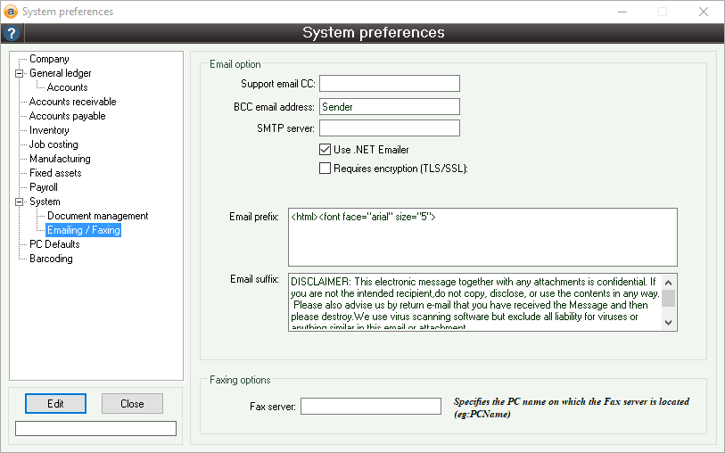Open the Company preferences section

pos(49,59)
